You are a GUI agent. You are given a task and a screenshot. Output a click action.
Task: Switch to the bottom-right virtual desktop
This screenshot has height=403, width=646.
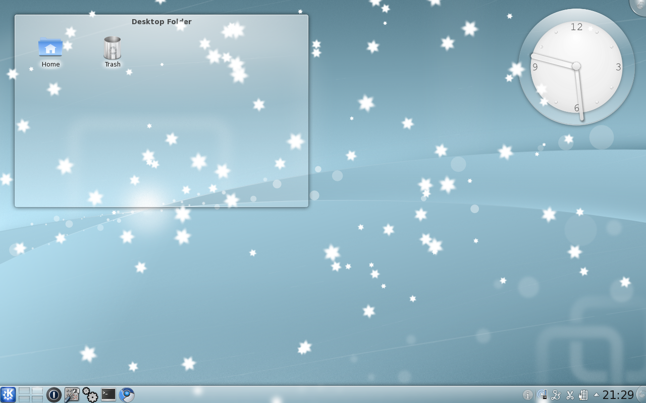[x=37, y=398]
